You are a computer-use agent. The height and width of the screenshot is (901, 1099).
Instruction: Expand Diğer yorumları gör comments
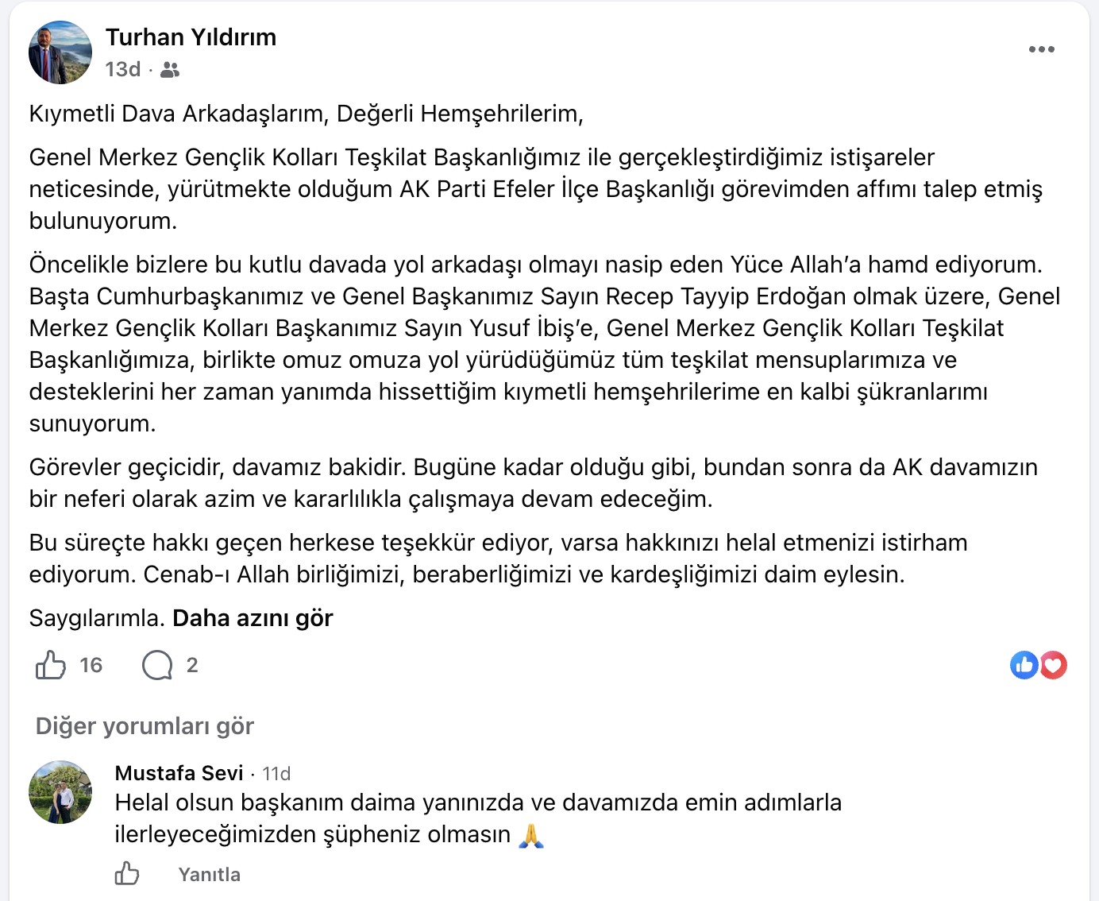[145, 726]
